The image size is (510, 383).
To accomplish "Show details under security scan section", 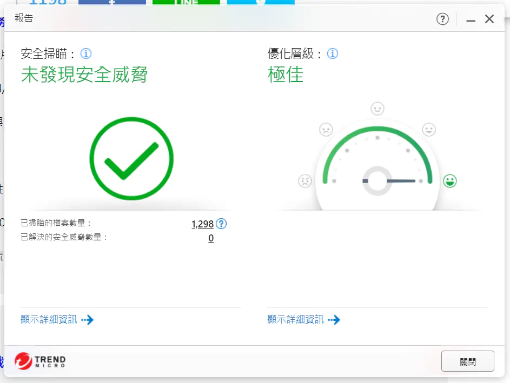I will coord(57,320).
